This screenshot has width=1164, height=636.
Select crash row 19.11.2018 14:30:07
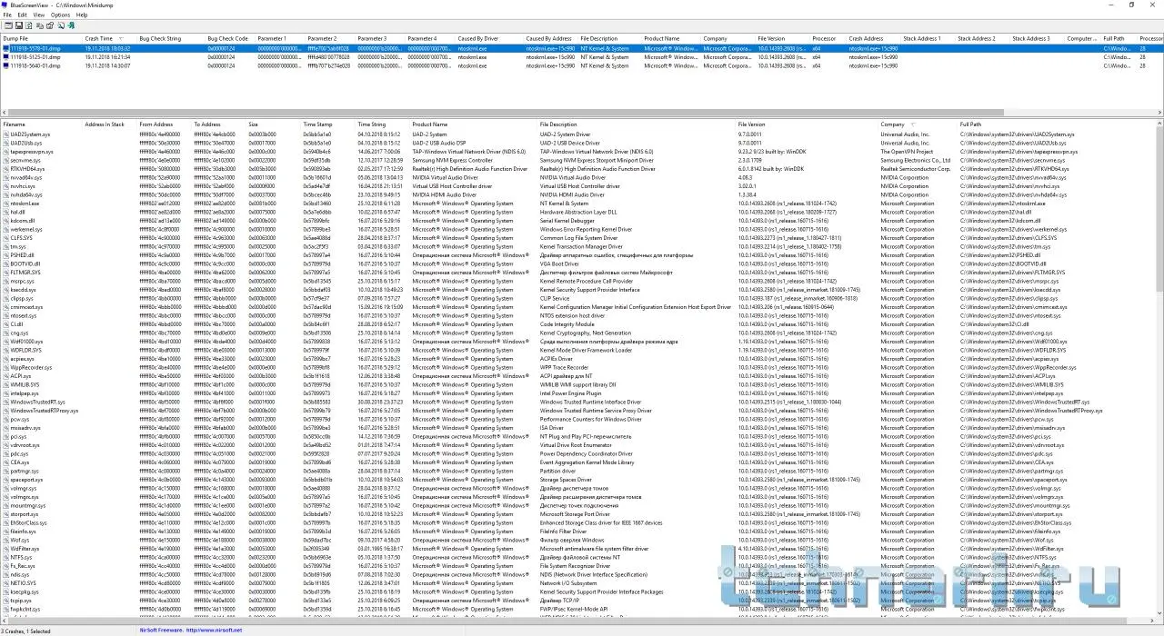582,65
